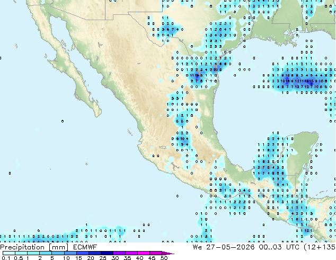Click the 'ECMWF' model label

(x=85, y=247)
